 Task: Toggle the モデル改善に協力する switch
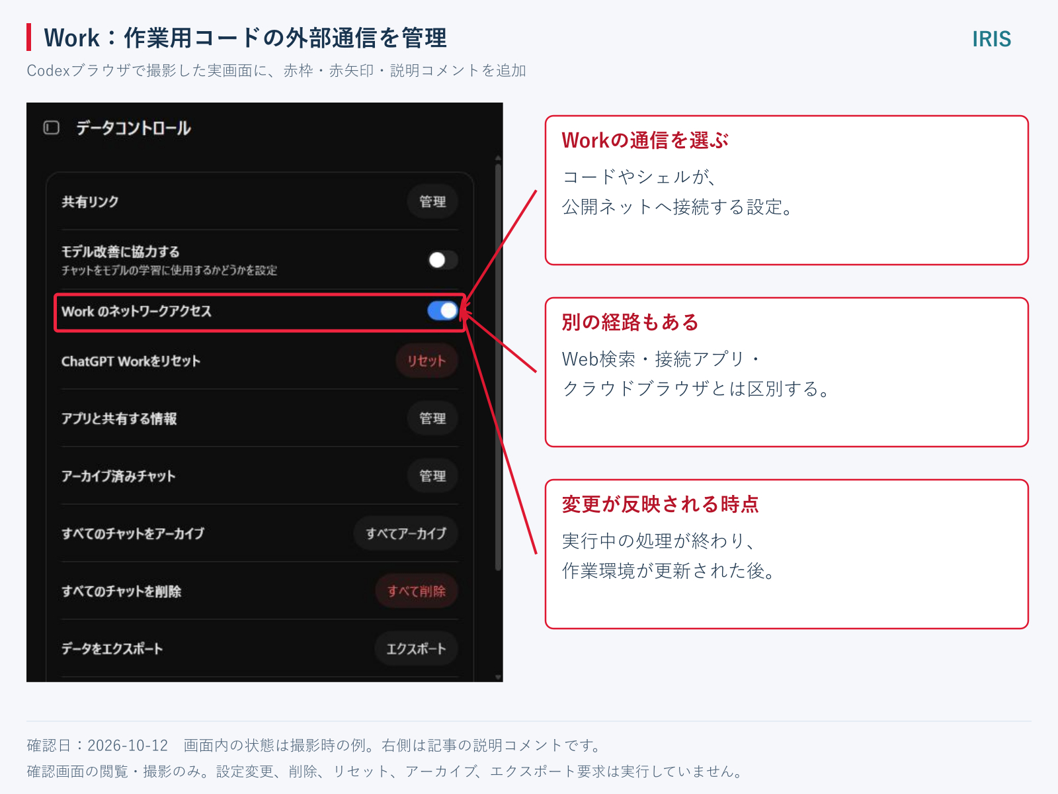pyautogui.click(x=442, y=260)
